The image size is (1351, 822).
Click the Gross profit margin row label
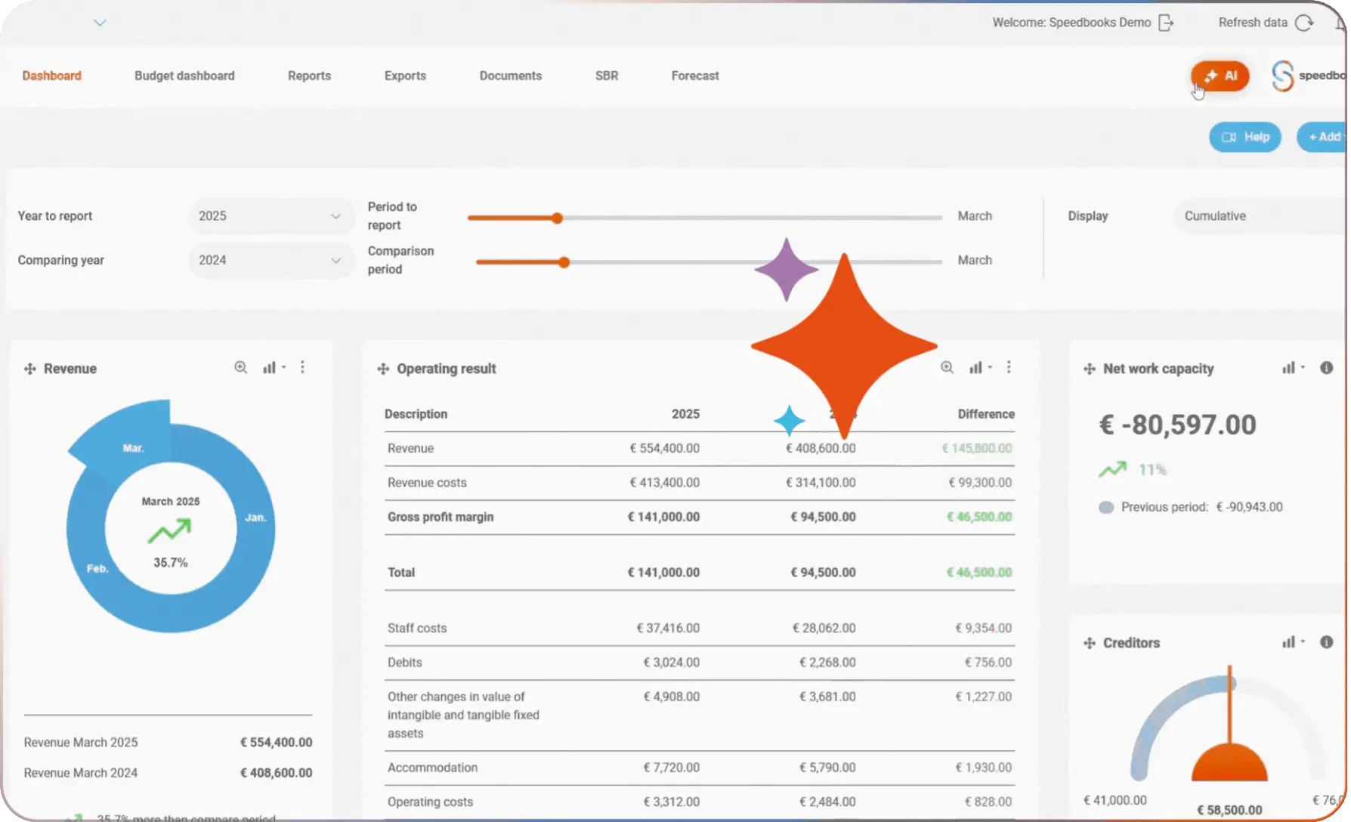[x=441, y=517]
